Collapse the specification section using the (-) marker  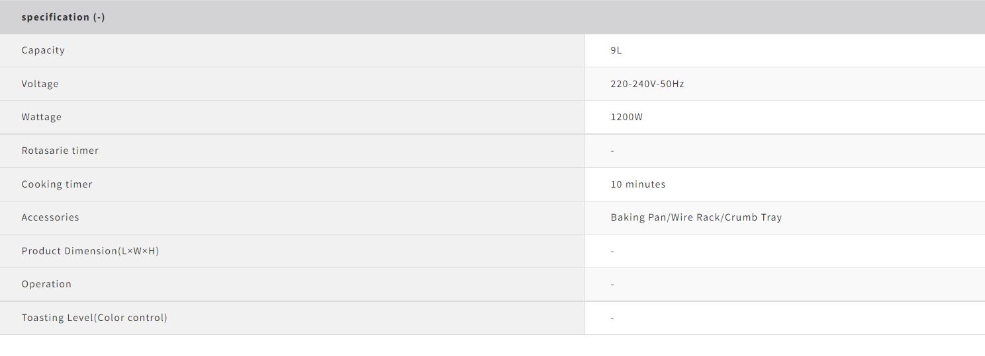[99, 17]
